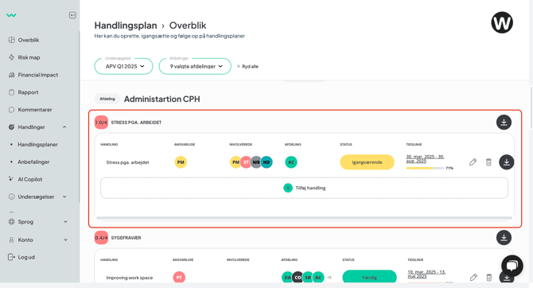Go to Handlingsplaner sub-item
Viewport: 533px width, 288px height.
(37, 145)
